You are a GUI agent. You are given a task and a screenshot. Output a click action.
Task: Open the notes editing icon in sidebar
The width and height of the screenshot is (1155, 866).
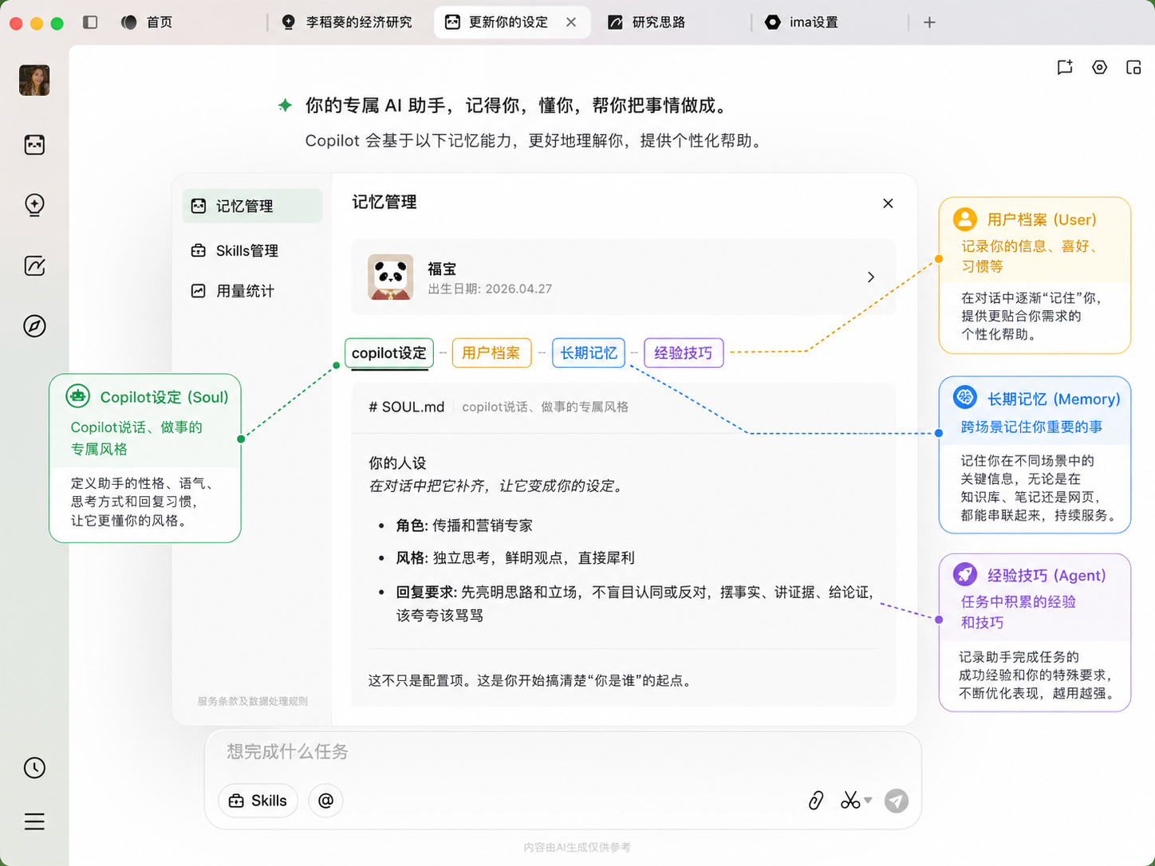tap(34, 266)
